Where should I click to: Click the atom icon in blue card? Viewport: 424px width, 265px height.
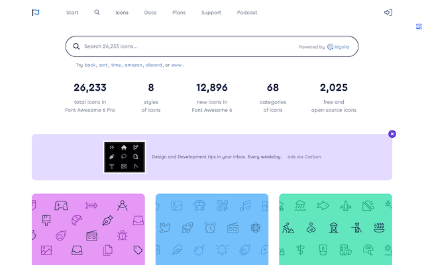(256, 228)
